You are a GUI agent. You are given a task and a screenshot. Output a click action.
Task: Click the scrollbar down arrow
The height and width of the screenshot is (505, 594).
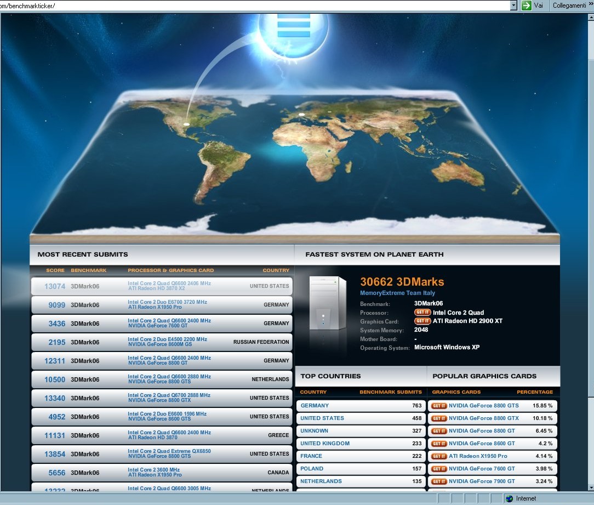591,487
